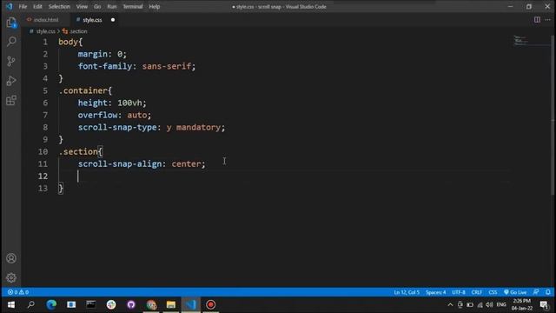Click Ln 12, Col 5 status entry
Viewport: 556px width, 313px height.
pos(407,292)
